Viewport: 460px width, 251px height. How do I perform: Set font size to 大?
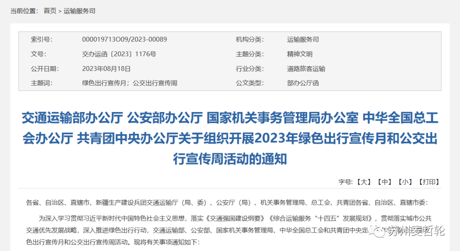(364, 182)
